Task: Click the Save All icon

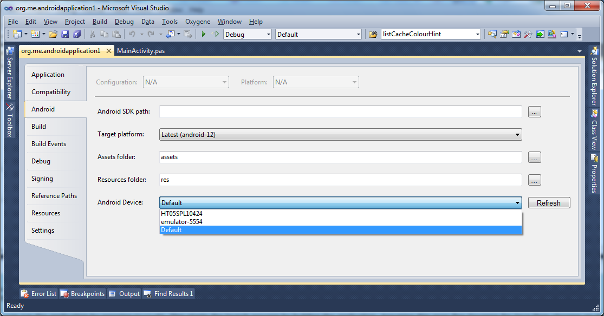Action: [x=77, y=34]
